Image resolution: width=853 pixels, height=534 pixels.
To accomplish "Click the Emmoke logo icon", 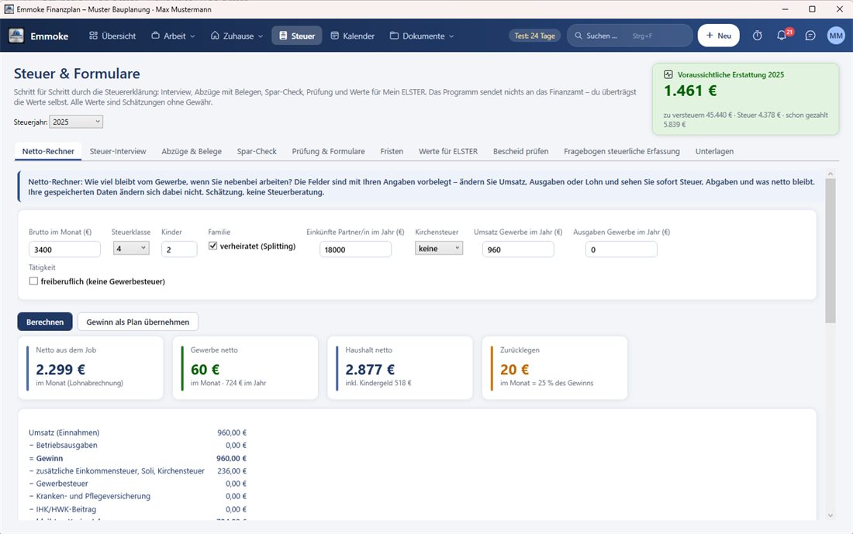I will 16,36.
